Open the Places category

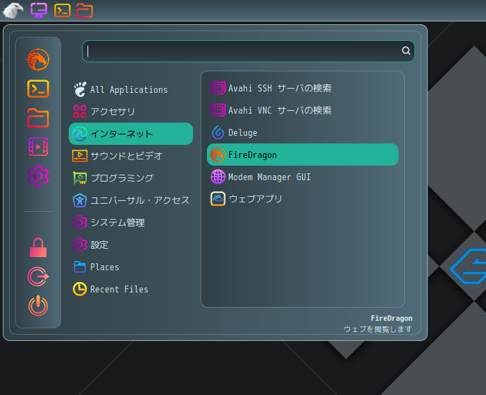(x=131, y=267)
